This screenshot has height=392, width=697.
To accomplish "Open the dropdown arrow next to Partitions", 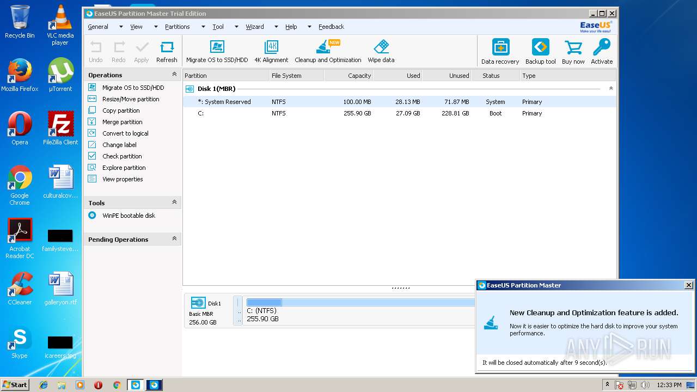I will [x=203, y=27].
